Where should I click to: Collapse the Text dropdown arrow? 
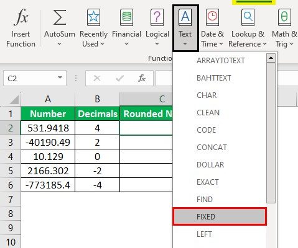(x=185, y=44)
